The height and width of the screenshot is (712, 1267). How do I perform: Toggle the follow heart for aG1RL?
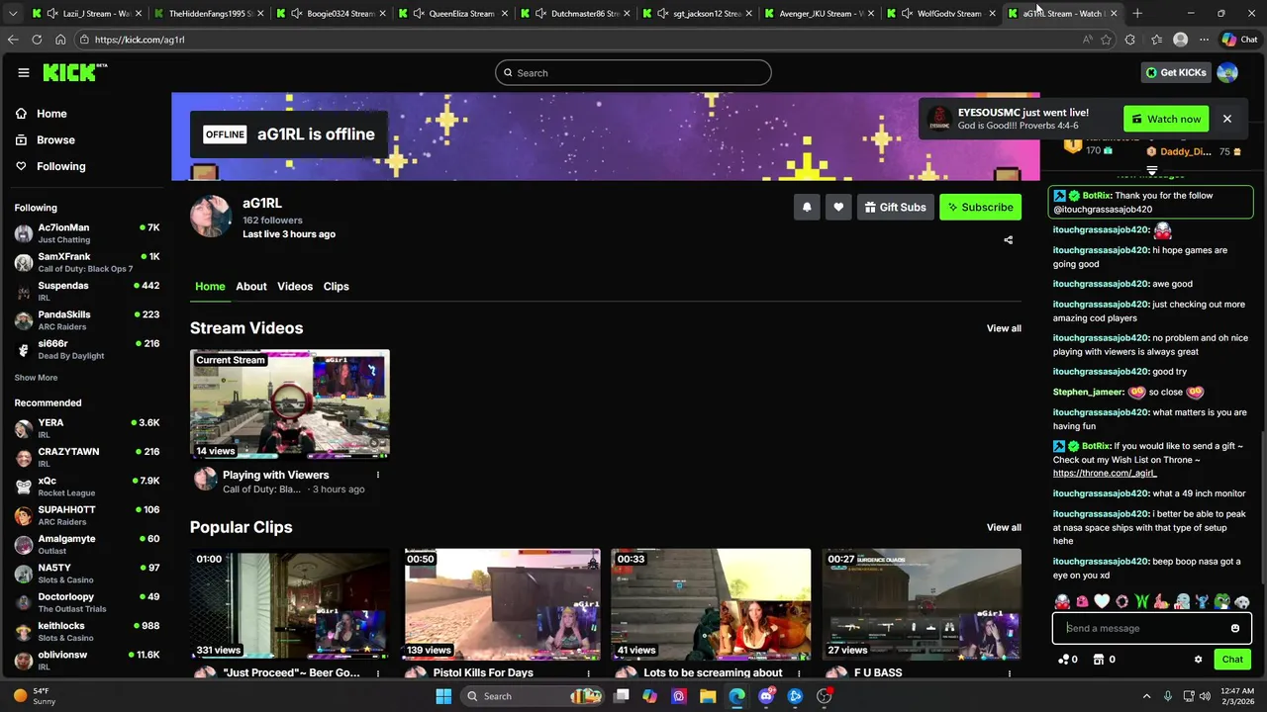(x=838, y=207)
